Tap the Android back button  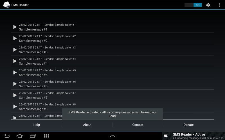(x=7, y=136)
